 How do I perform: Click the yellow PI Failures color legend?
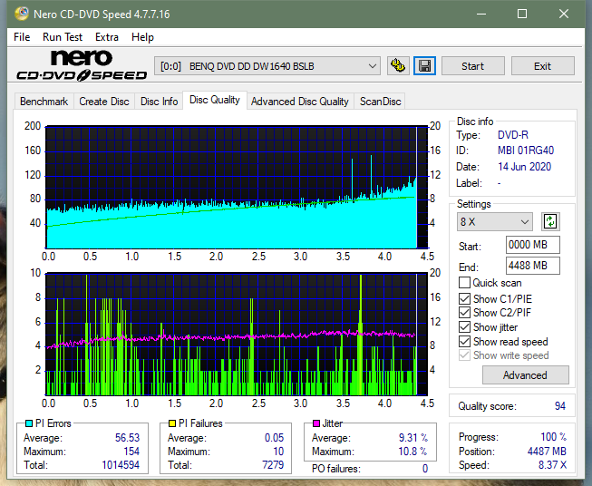click(172, 423)
